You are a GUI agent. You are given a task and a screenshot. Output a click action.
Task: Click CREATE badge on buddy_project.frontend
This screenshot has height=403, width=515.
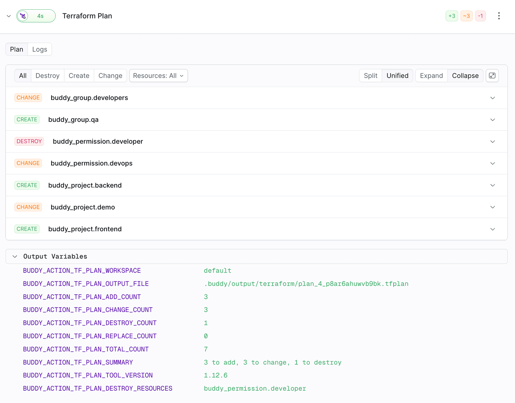point(27,229)
